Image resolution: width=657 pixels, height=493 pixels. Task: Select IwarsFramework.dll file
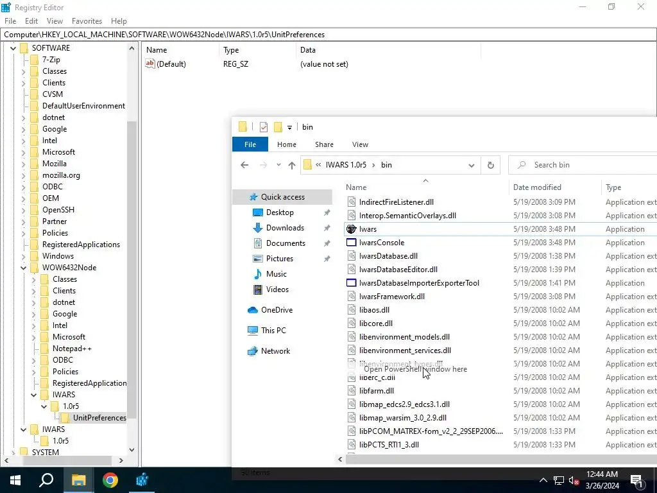tap(392, 297)
